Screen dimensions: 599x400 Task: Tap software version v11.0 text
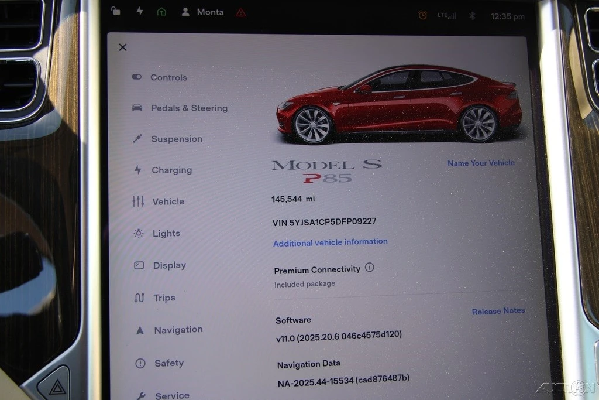coord(339,336)
